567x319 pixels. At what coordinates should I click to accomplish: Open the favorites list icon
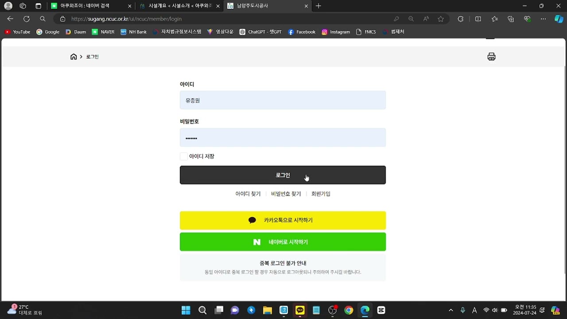click(x=495, y=19)
